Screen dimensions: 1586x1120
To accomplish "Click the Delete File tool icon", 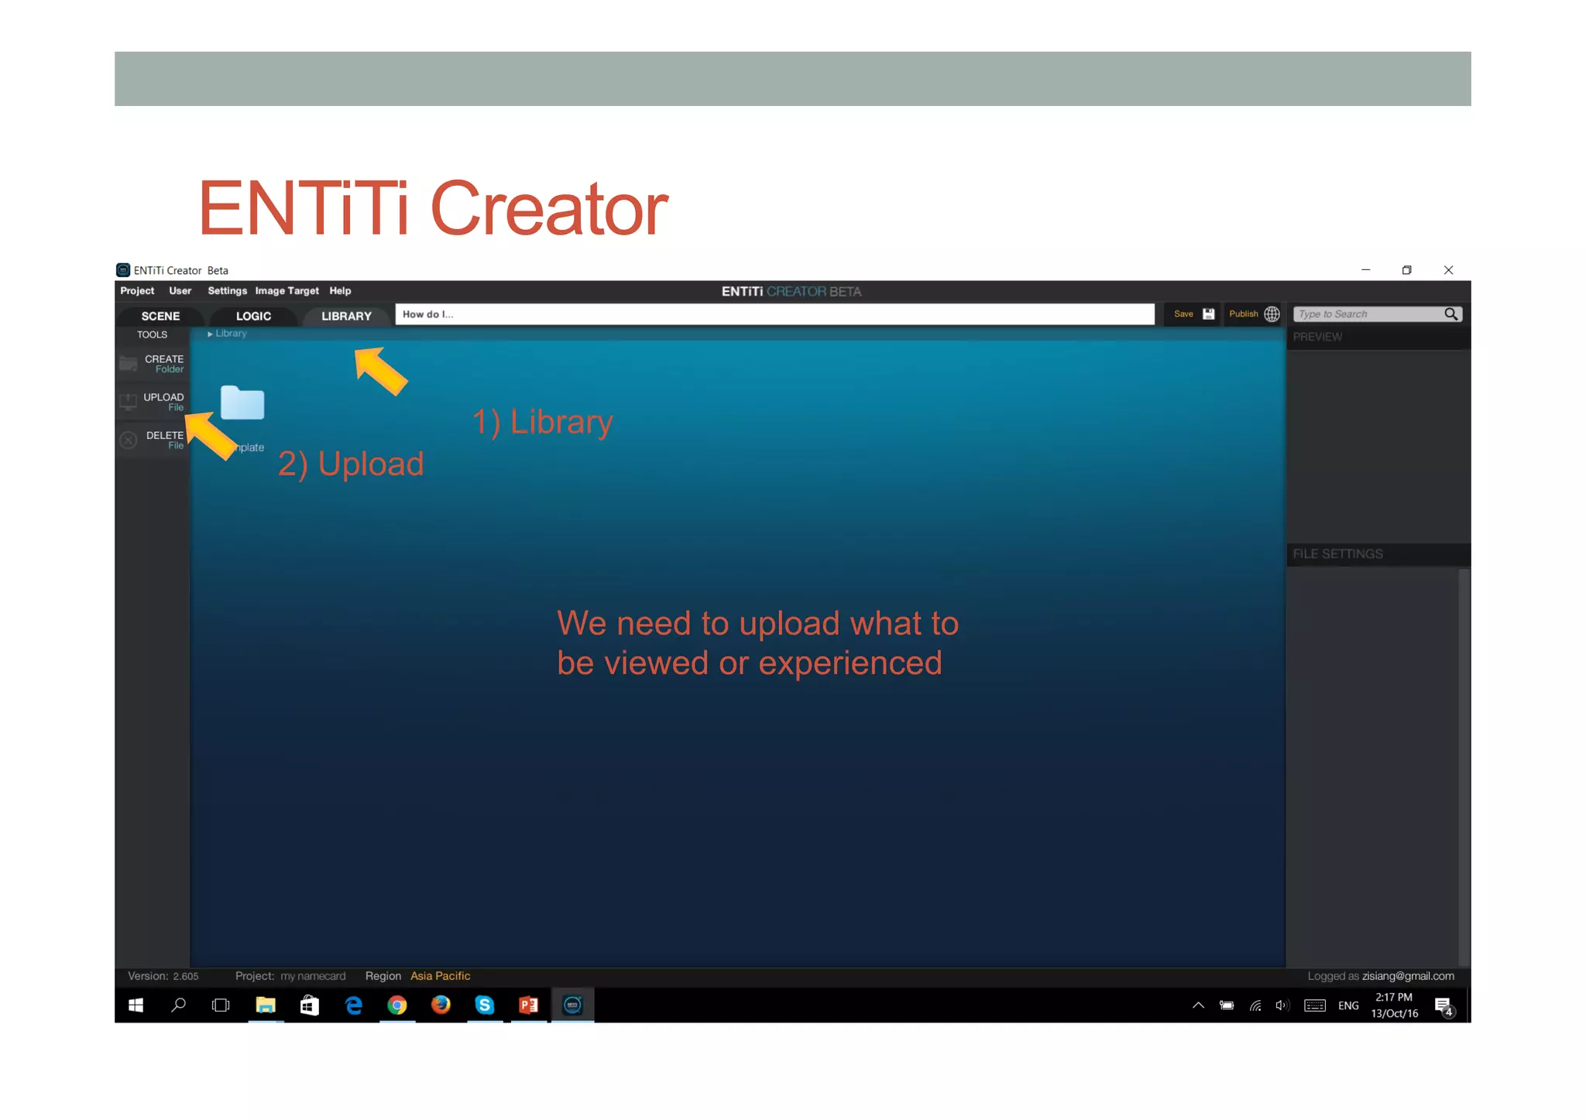I will click(x=129, y=440).
